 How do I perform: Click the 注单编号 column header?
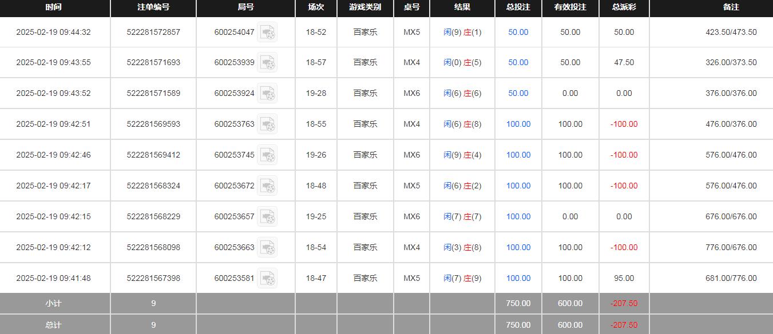[x=153, y=7]
